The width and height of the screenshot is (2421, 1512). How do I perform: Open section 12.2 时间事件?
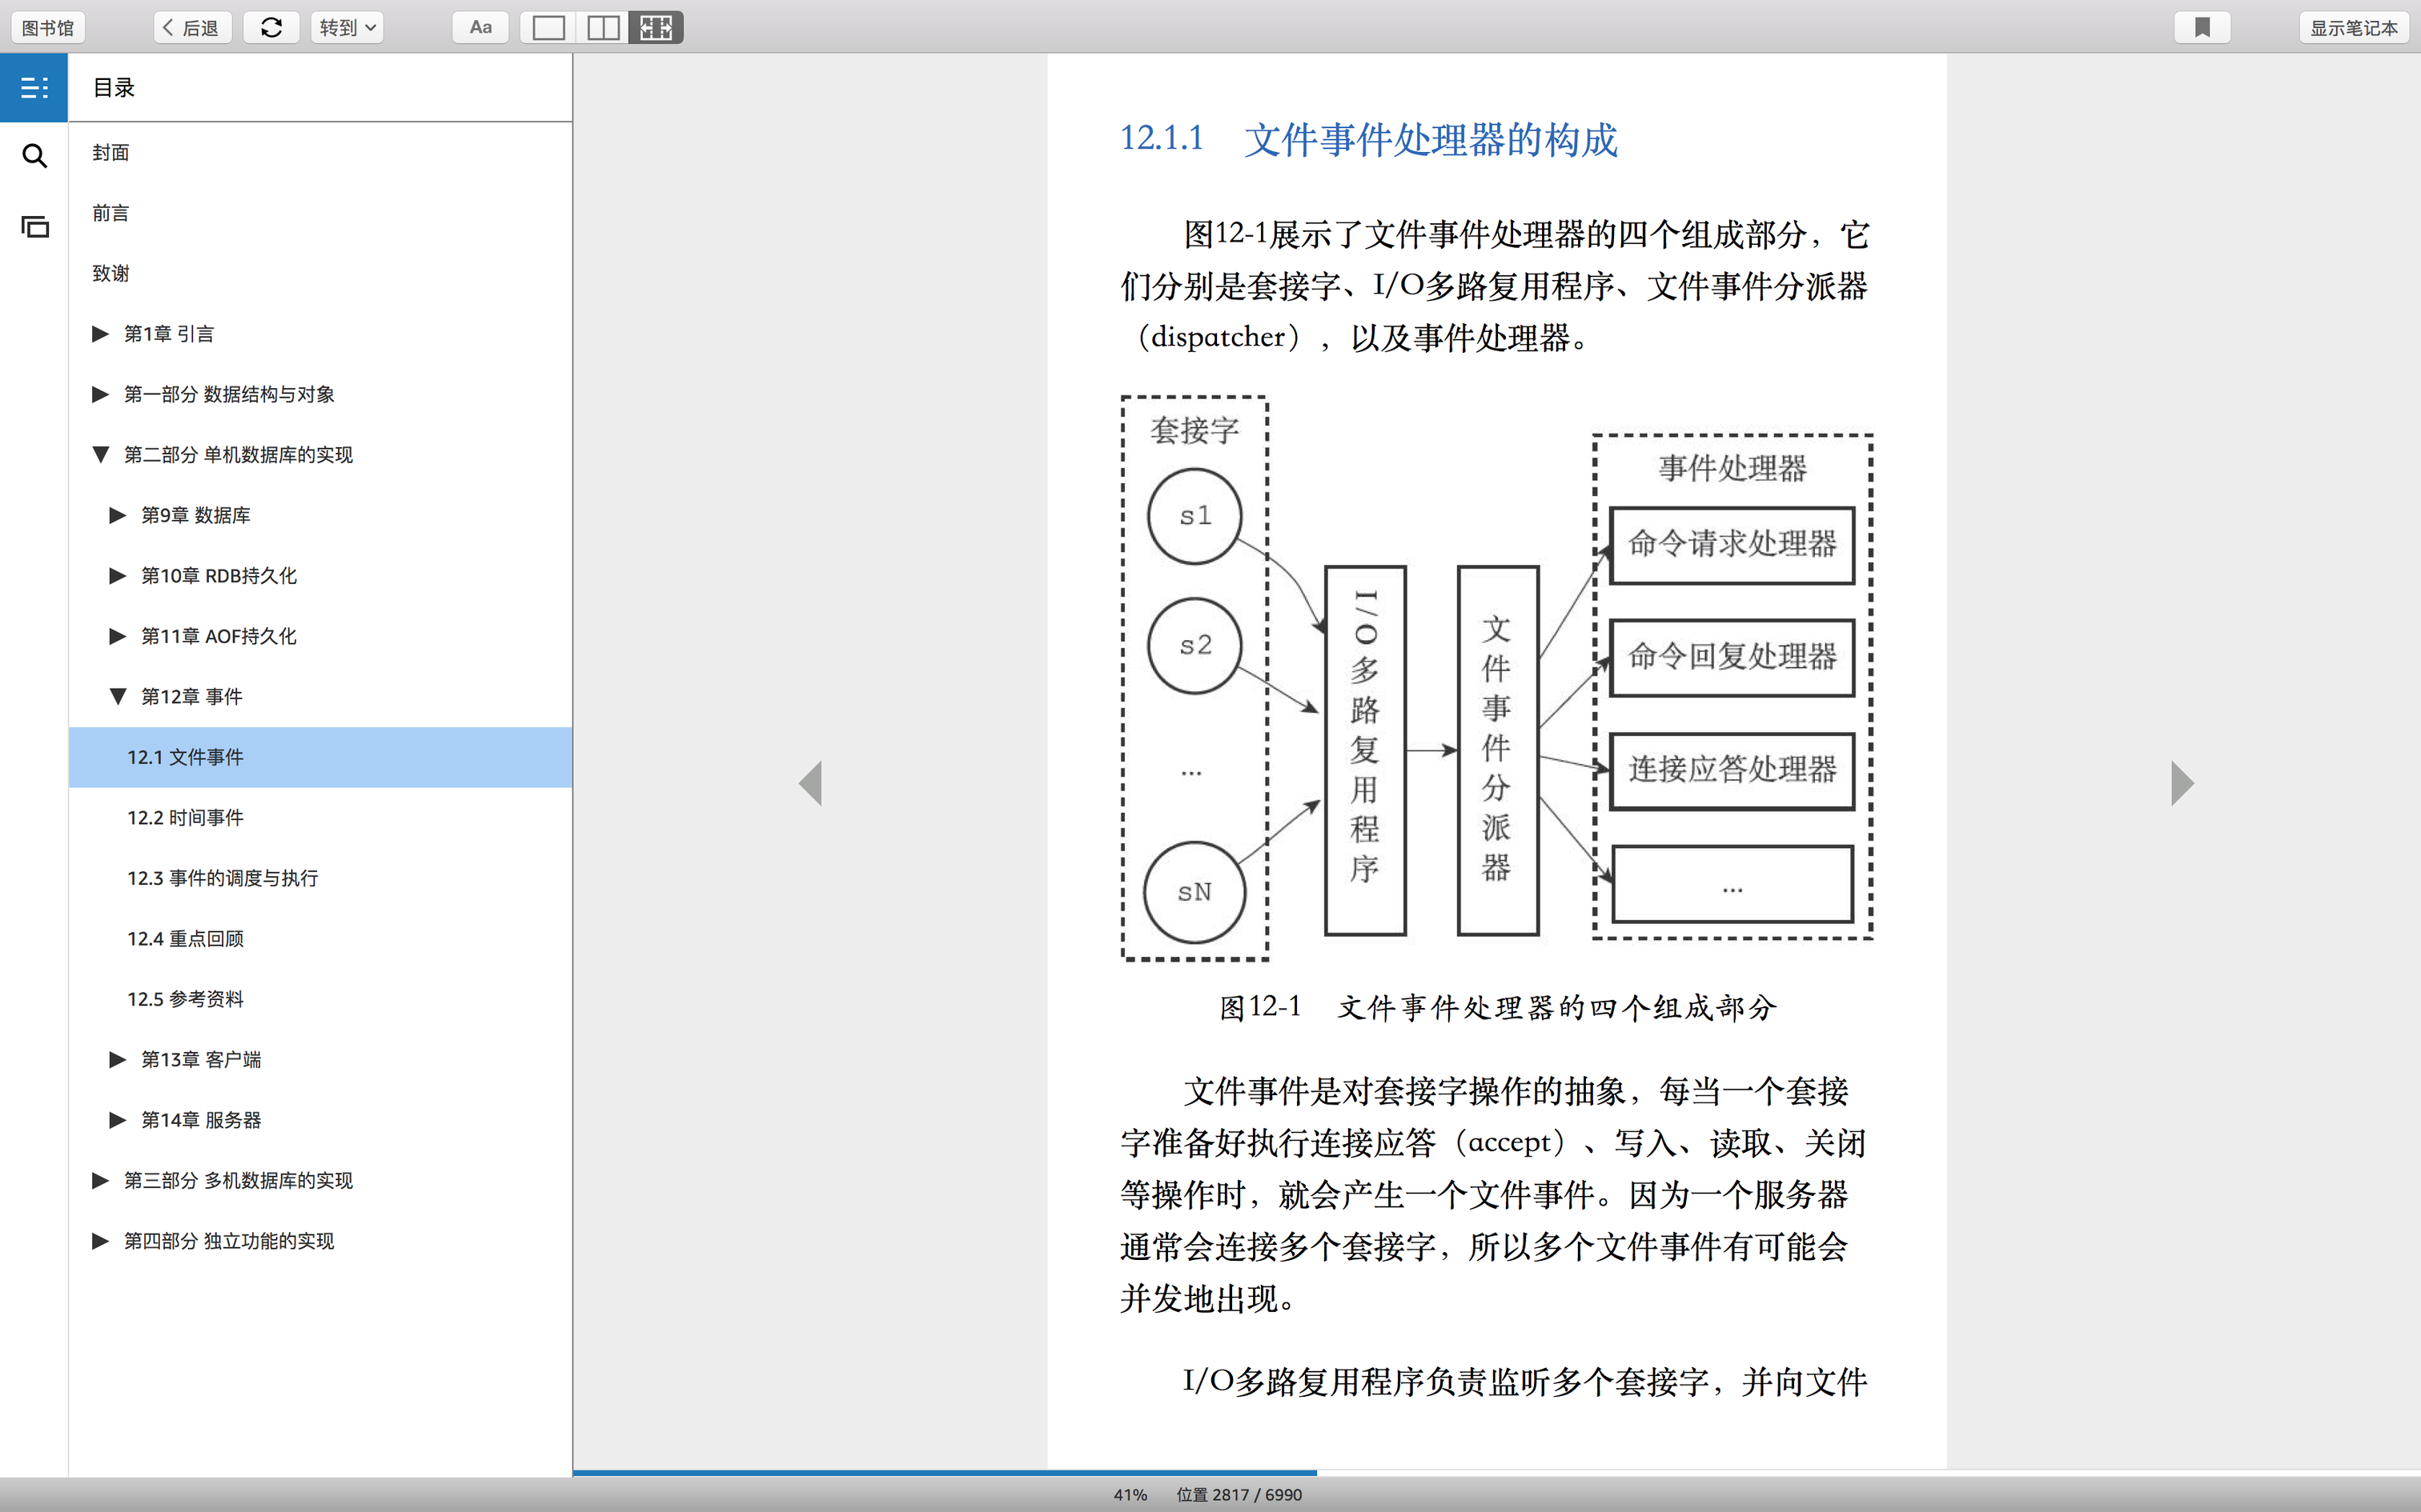(x=185, y=817)
